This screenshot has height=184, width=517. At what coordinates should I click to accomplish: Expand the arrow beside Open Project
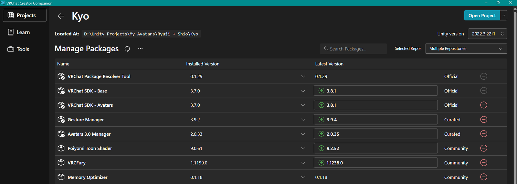pos(503,15)
